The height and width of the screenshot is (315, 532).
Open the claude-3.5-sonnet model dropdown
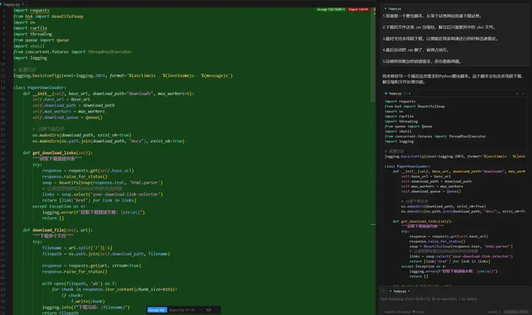396,312
